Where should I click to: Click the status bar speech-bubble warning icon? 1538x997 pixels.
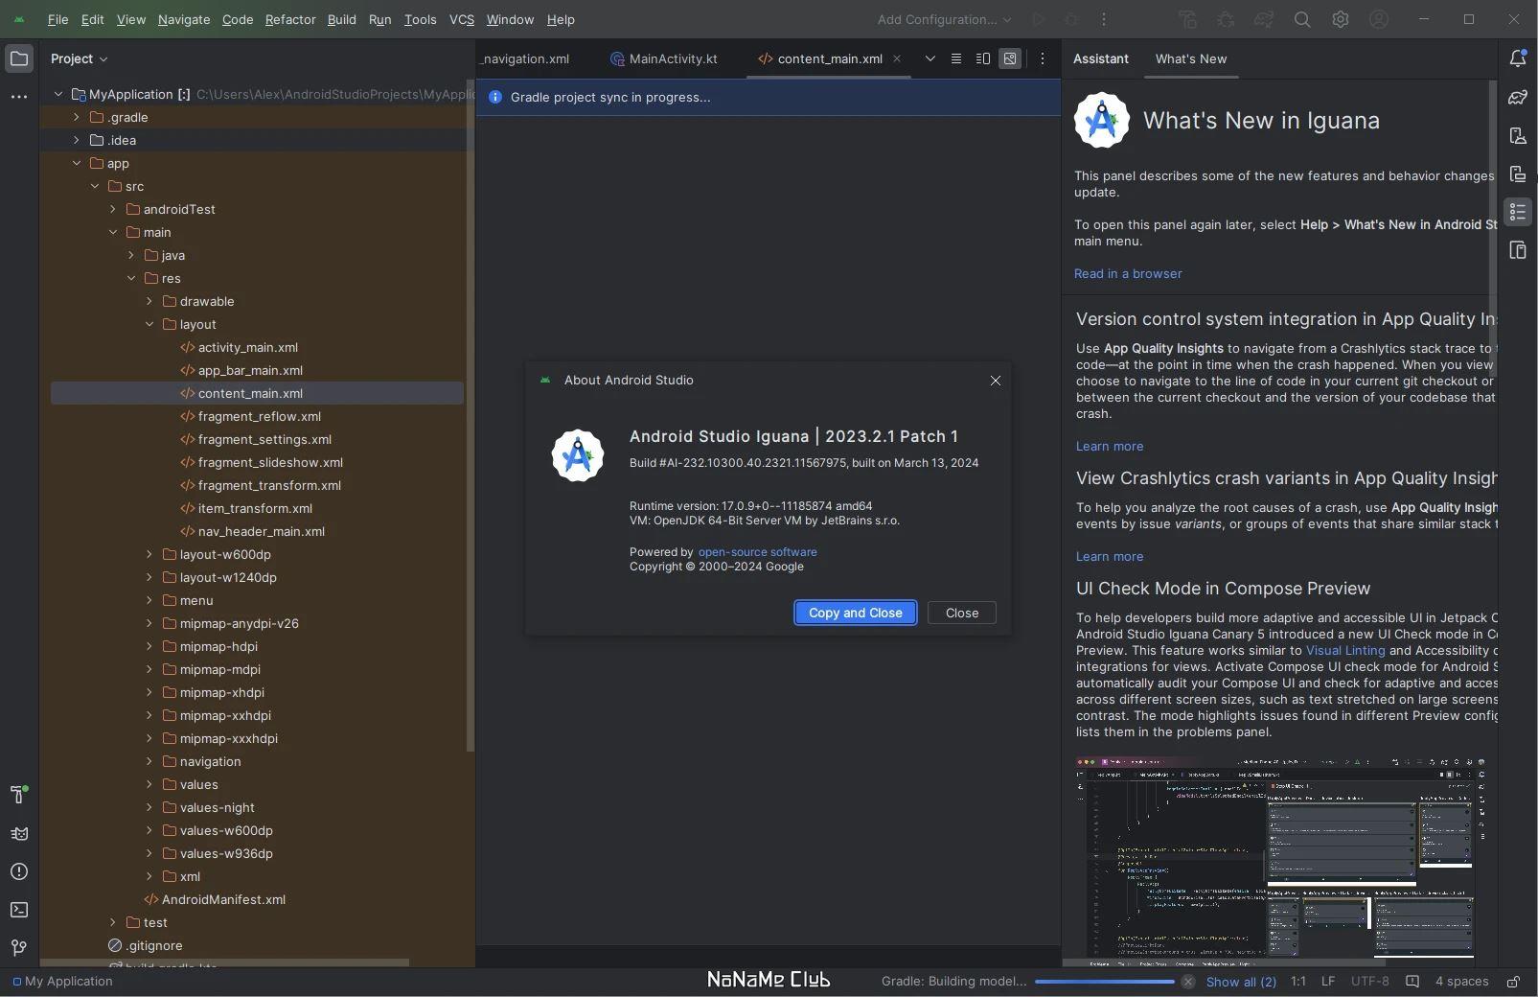[x=1412, y=982]
